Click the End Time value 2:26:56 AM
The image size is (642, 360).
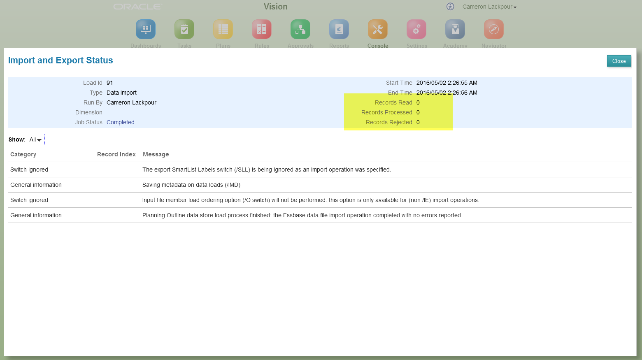pyautogui.click(x=447, y=93)
